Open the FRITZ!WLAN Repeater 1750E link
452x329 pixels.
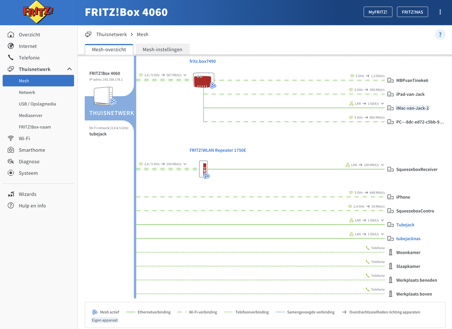coord(218,150)
